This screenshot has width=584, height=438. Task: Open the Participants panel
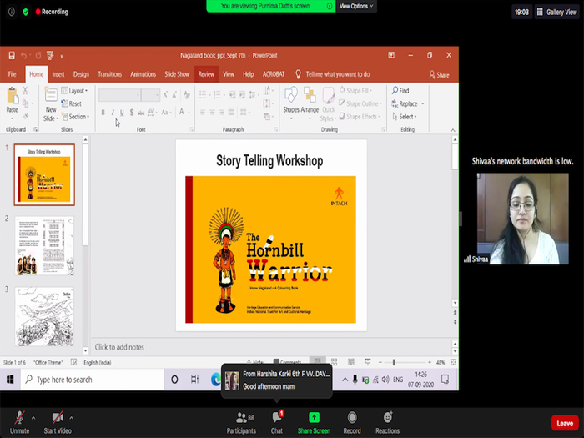coord(241,423)
